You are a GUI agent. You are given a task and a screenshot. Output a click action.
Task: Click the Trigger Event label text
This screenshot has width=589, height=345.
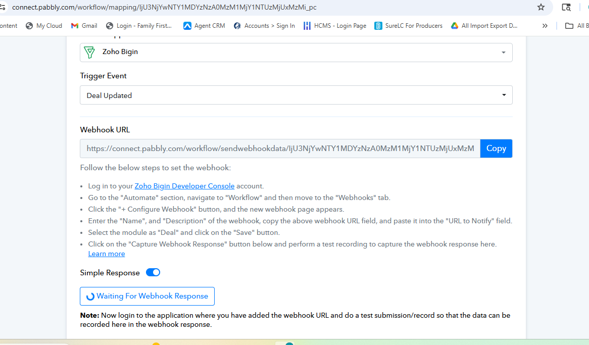103,76
